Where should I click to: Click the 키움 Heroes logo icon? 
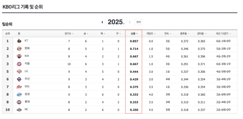click(19, 64)
